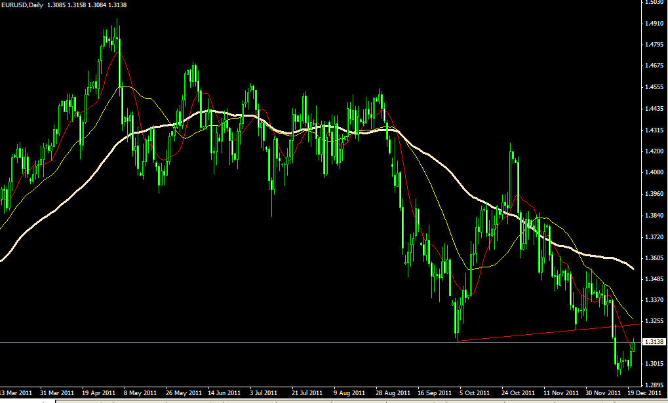Click the 1.3840 price axis label
The image size is (668, 403).
(x=654, y=216)
